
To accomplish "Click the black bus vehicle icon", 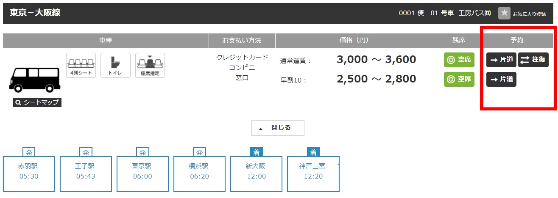I will (x=31, y=79).
